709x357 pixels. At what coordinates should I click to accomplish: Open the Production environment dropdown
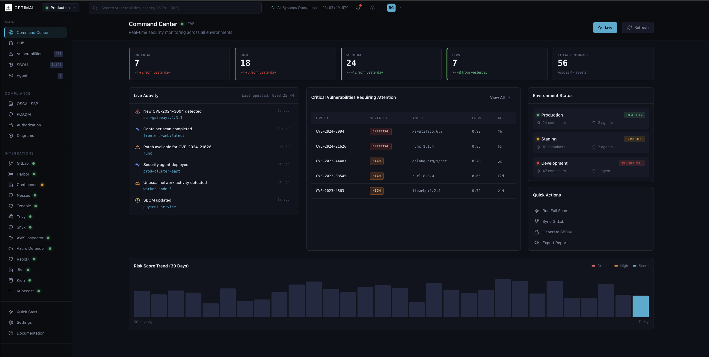click(60, 8)
